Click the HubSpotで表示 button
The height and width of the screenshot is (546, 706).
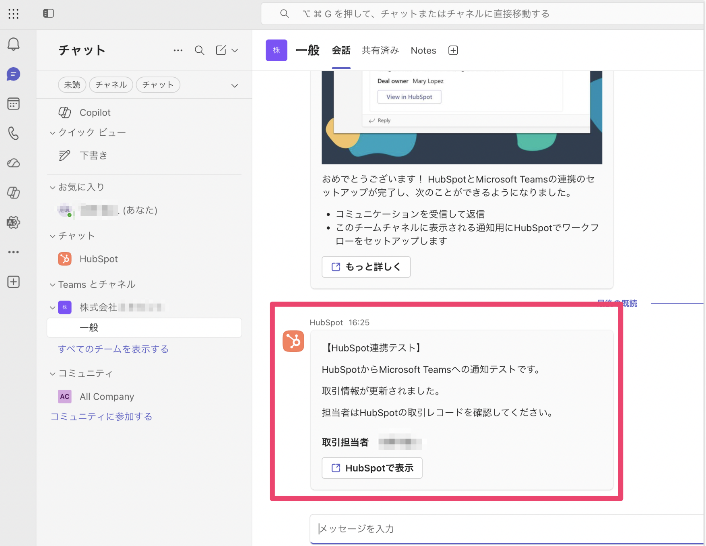pyautogui.click(x=372, y=468)
